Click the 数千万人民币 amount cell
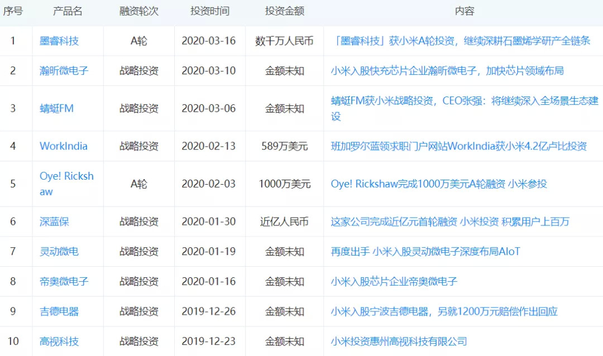 pyautogui.click(x=285, y=41)
